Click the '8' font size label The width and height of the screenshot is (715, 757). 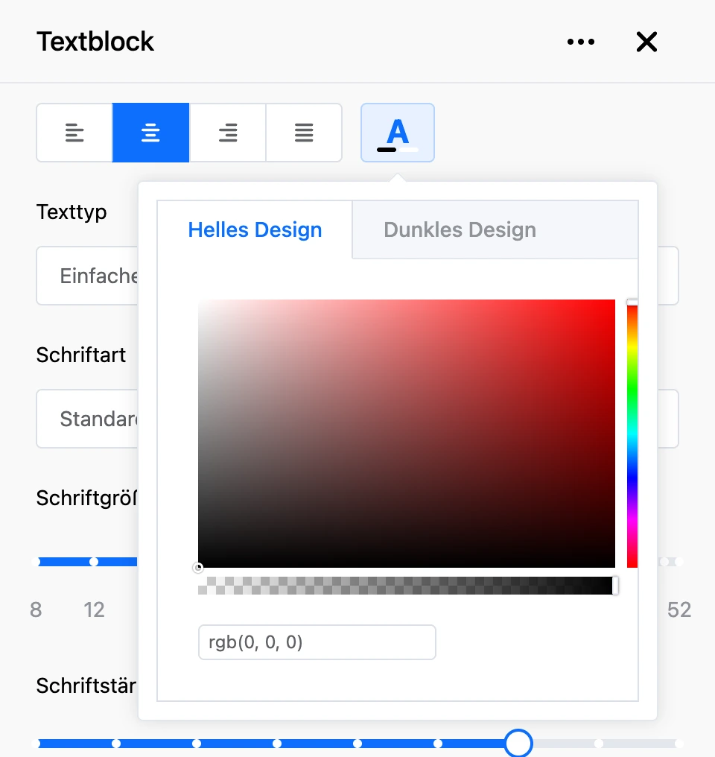click(36, 609)
